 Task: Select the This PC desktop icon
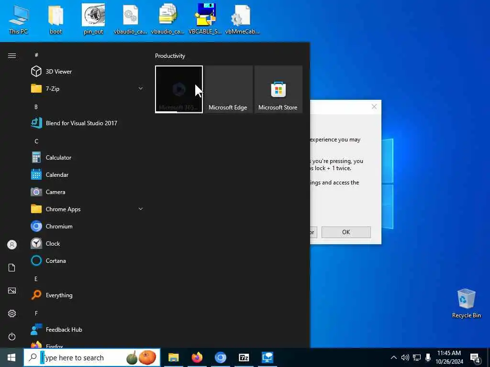click(19, 19)
